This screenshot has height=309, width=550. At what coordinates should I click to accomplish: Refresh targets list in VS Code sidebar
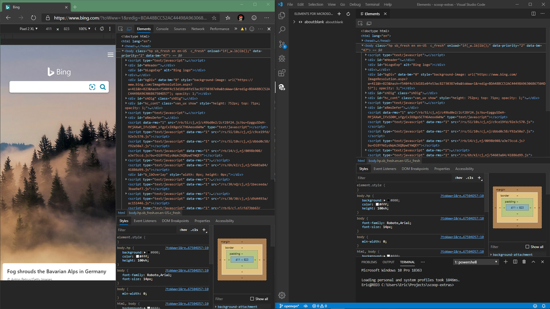tap(348, 14)
